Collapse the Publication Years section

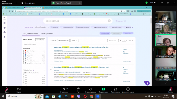coord(44,70)
